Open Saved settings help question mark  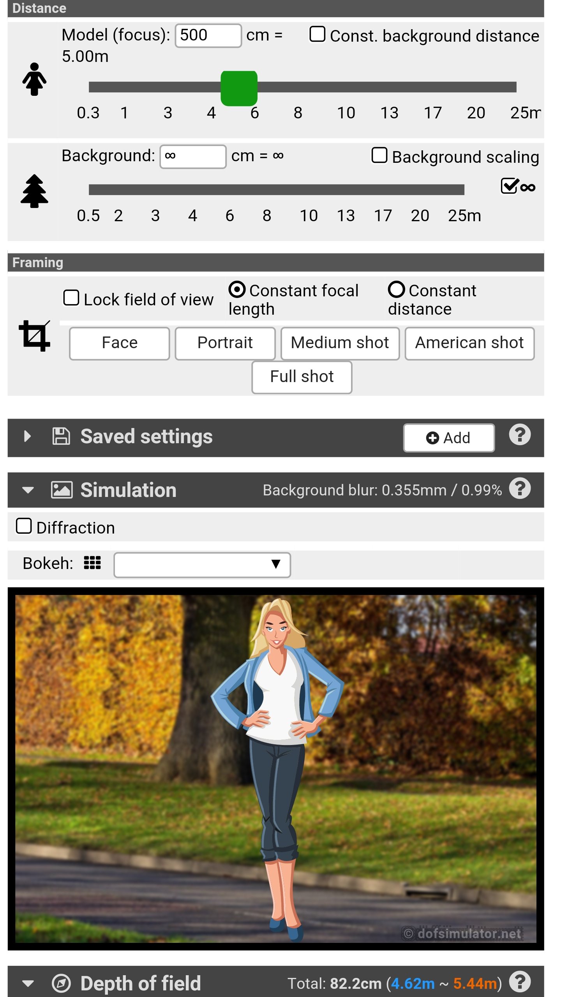point(520,435)
